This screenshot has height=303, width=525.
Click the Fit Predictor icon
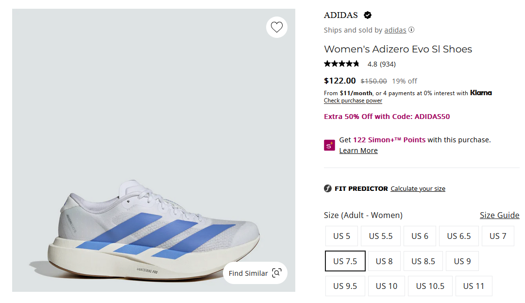click(x=328, y=188)
